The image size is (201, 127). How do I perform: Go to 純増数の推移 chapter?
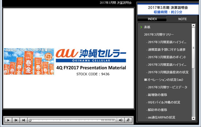click(x=157, y=95)
